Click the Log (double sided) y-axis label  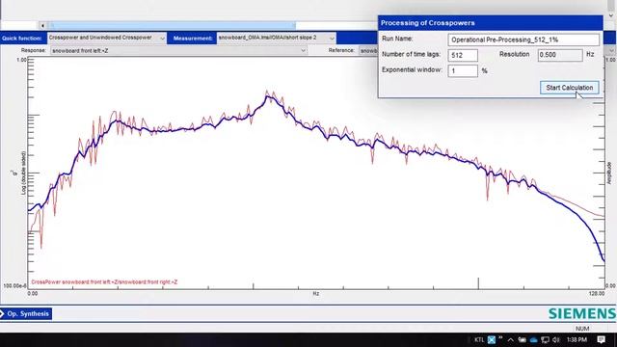click(23, 173)
